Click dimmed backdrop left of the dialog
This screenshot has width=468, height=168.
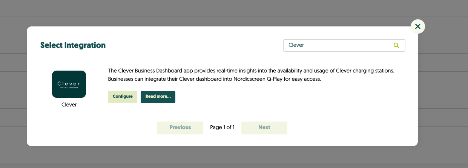coord(13,87)
